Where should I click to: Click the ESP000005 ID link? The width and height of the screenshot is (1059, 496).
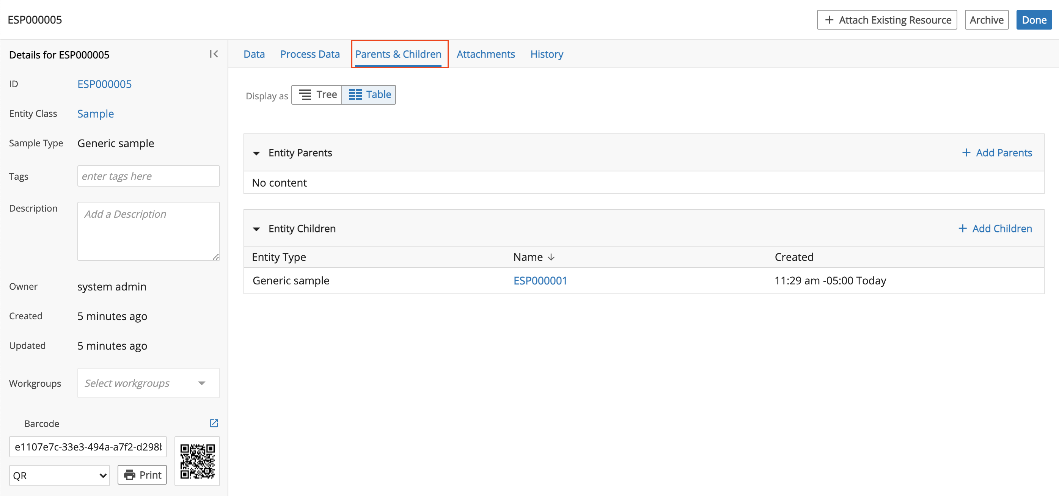point(104,84)
